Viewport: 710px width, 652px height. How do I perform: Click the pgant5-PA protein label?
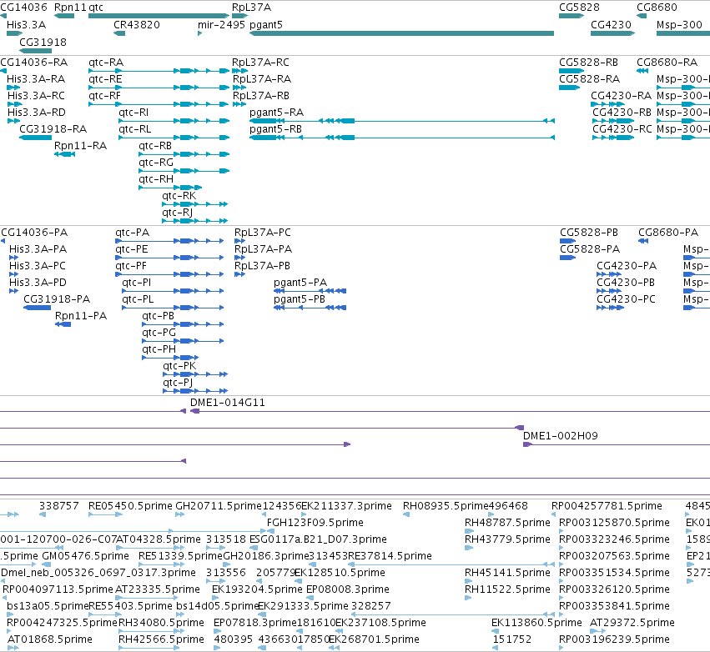coord(300,283)
